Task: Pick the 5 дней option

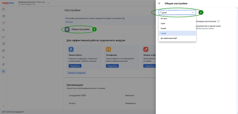Action: [177, 28]
